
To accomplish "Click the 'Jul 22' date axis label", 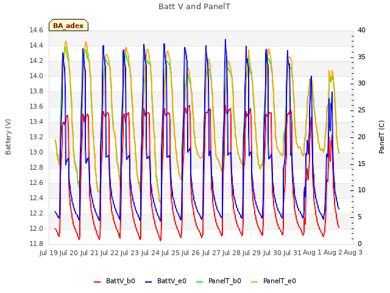I will [x=110, y=253].
